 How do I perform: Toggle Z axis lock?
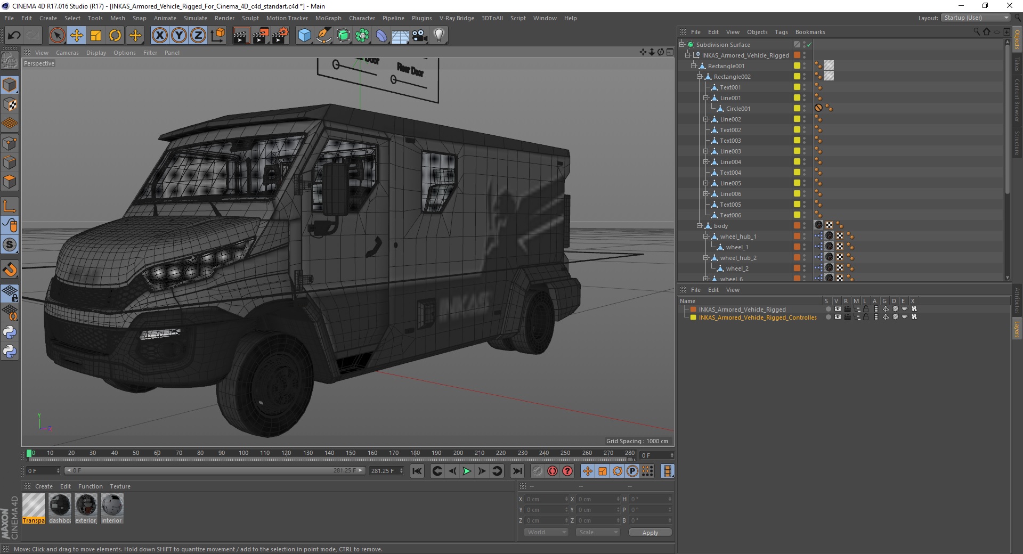[198, 36]
